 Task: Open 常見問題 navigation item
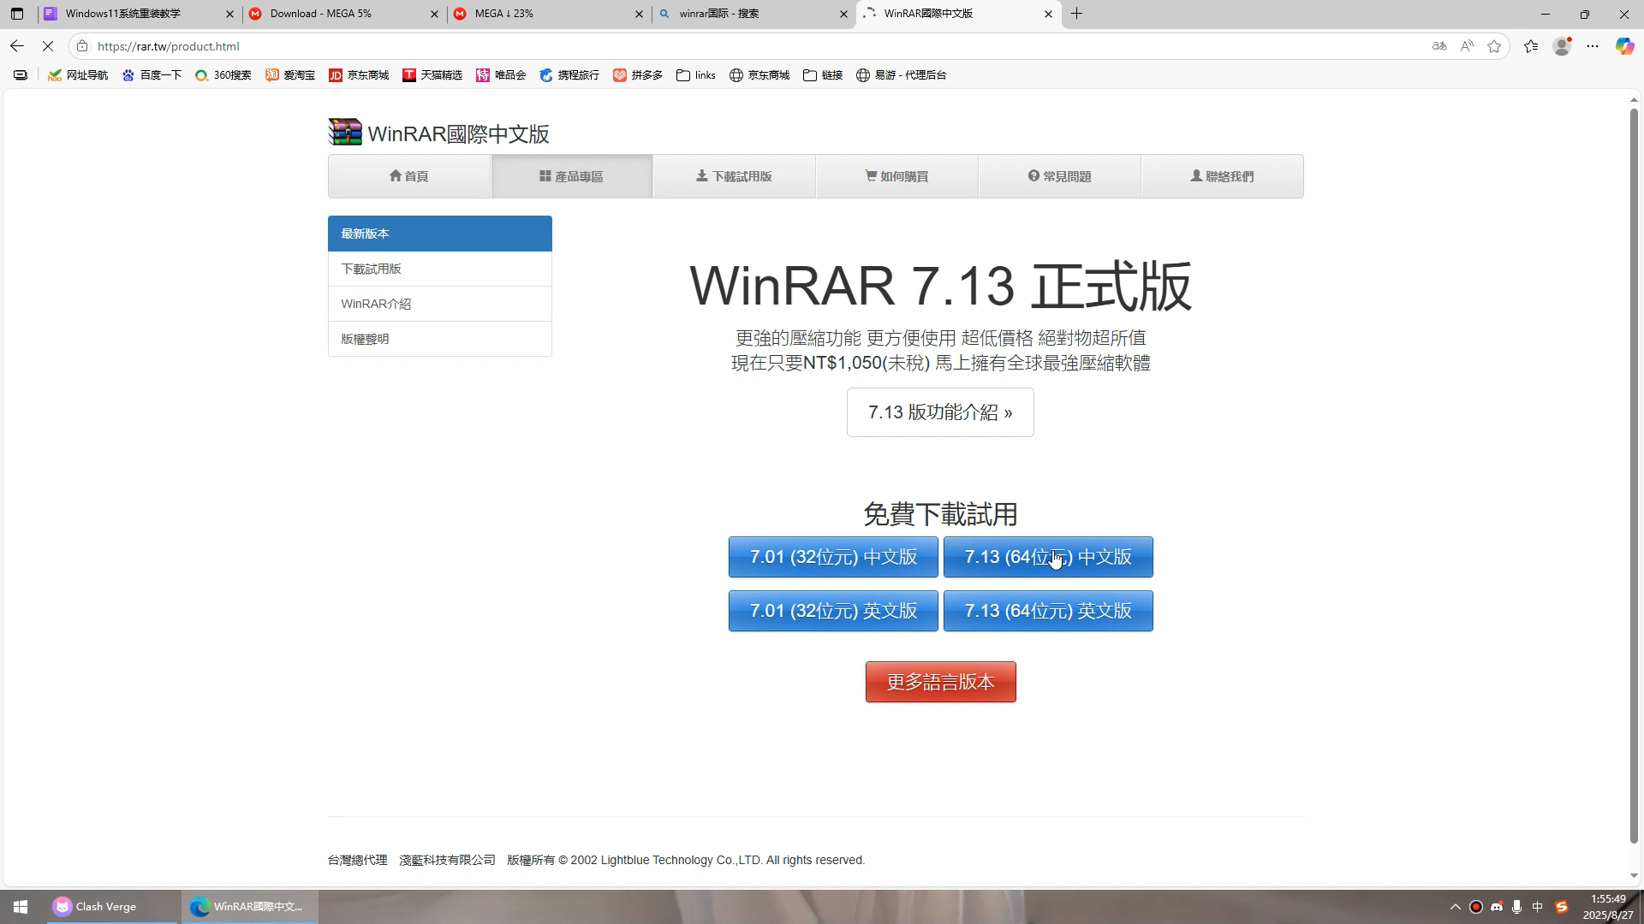pyautogui.click(x=1060, y=176)
